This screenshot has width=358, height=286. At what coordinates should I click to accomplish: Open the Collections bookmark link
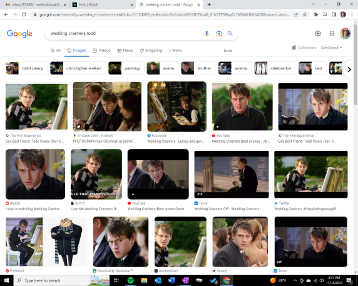point(304,48)
